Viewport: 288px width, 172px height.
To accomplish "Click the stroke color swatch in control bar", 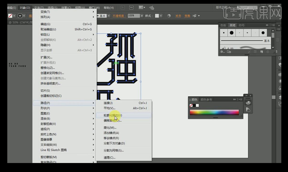I will (20, 16).
